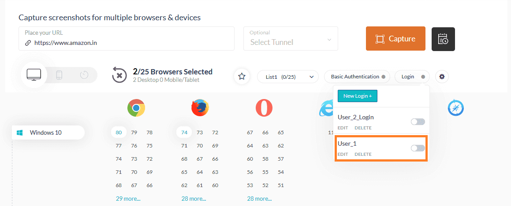Expand 28 more Firefox versions
Screen dimensions: 511x206
[x=194, y=199]
